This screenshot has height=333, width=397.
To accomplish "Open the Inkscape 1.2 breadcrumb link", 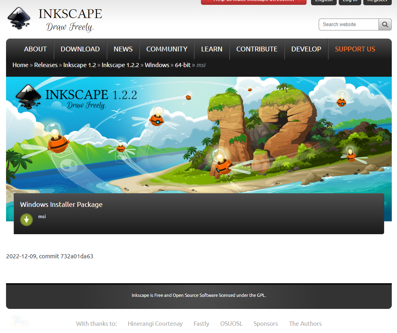I will [80, 65].
